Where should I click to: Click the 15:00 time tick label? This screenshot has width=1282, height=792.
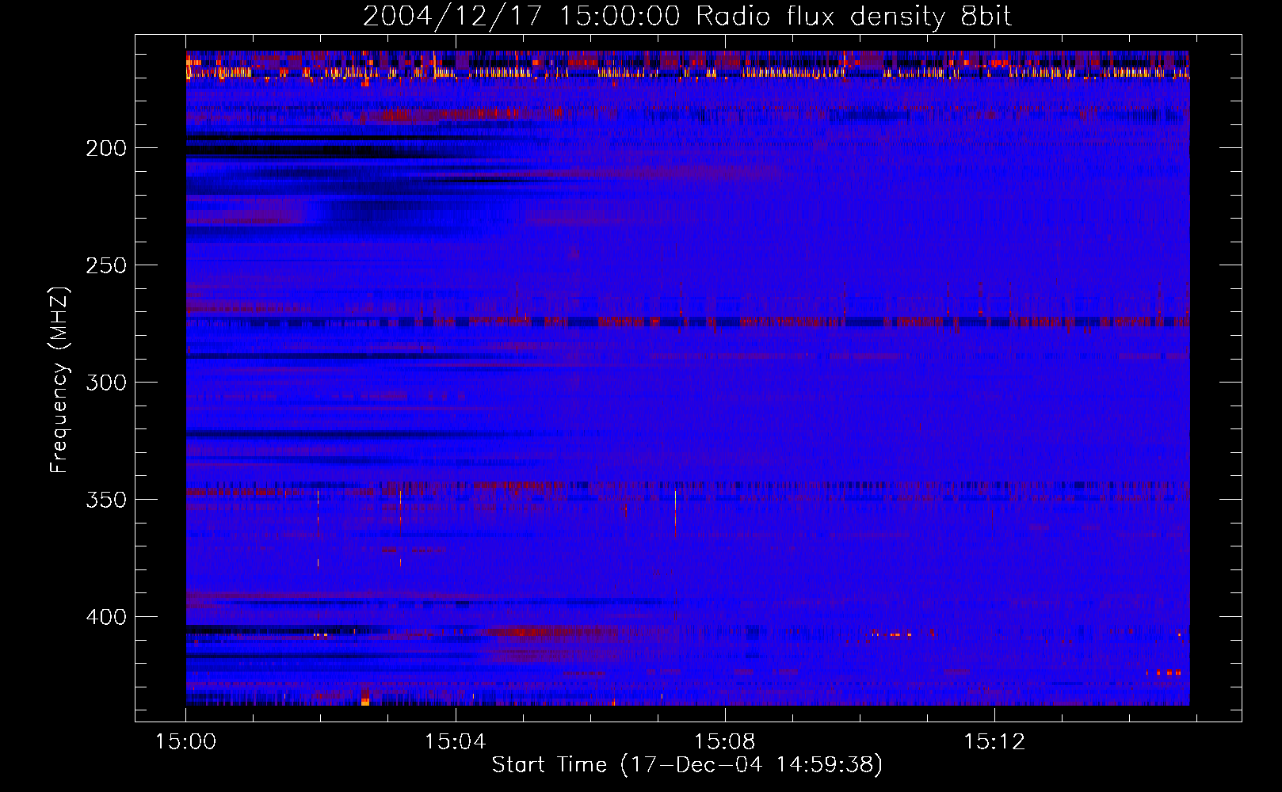click(185, 742)
